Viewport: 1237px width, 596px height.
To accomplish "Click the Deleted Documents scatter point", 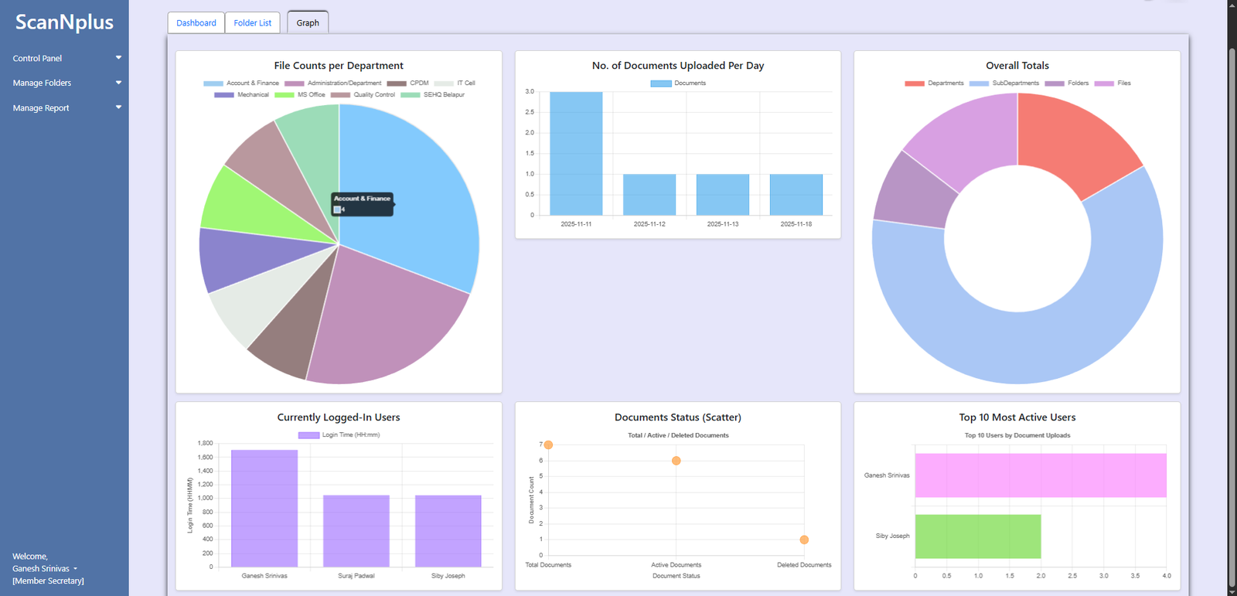I will tap(804, 540).
